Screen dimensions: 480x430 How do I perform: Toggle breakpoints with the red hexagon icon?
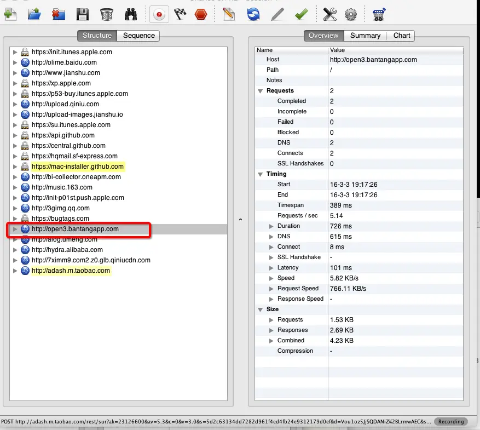click(201, 14)
